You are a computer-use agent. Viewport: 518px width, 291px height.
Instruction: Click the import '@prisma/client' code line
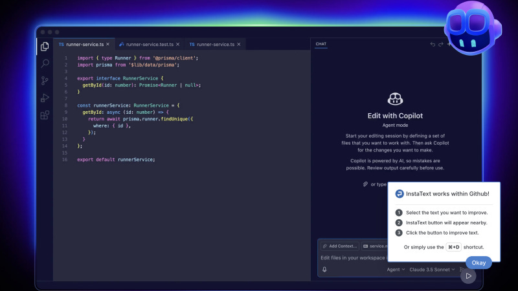tap(138, 58)
